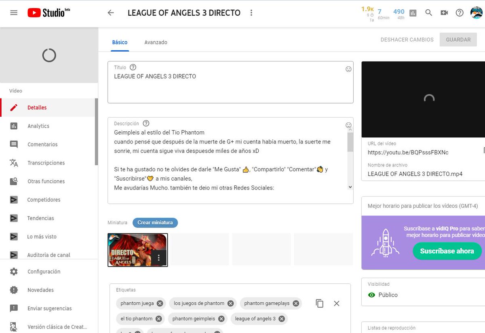Open video options three-dot menu beside title
The width and height of the screenshot is (485, 333).
(251, 13)
